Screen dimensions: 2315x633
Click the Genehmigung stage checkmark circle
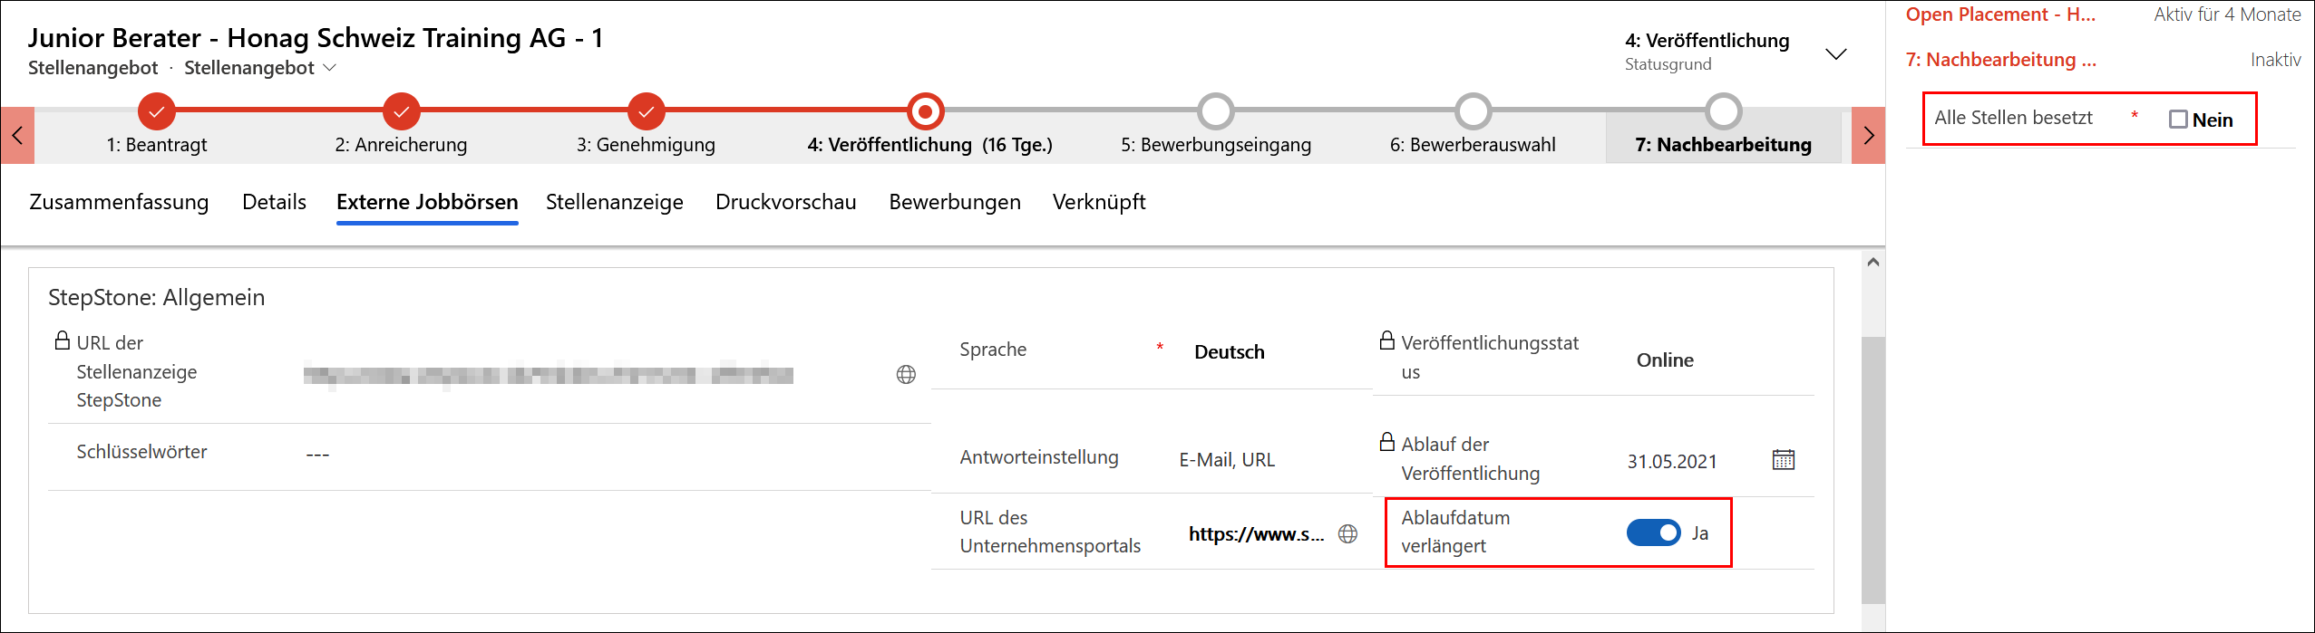tap(646, 111)
